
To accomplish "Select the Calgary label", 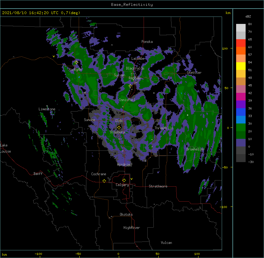I will [x=123, y=185].
